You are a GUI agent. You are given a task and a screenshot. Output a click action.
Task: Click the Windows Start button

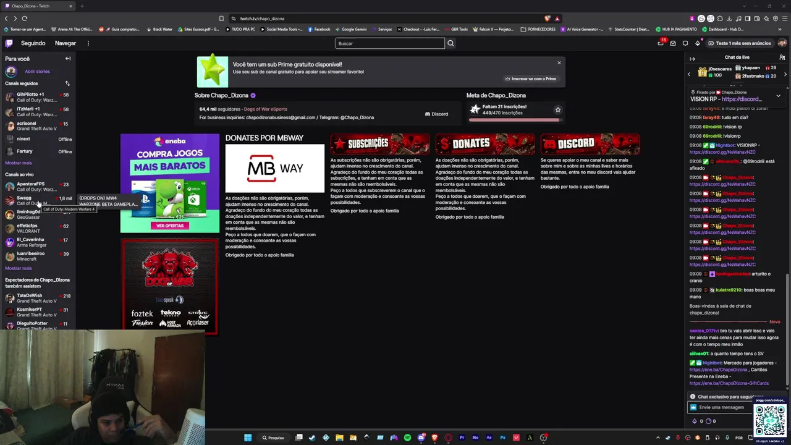coord(248,438)
